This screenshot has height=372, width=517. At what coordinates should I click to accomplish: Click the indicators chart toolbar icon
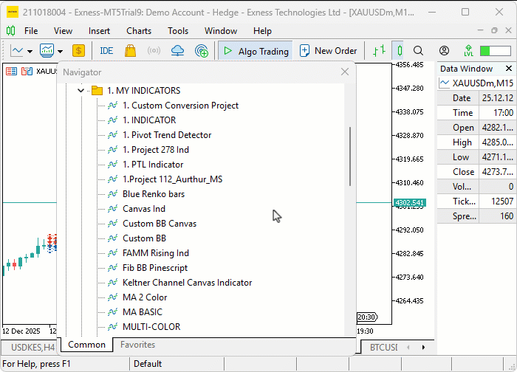47,50
